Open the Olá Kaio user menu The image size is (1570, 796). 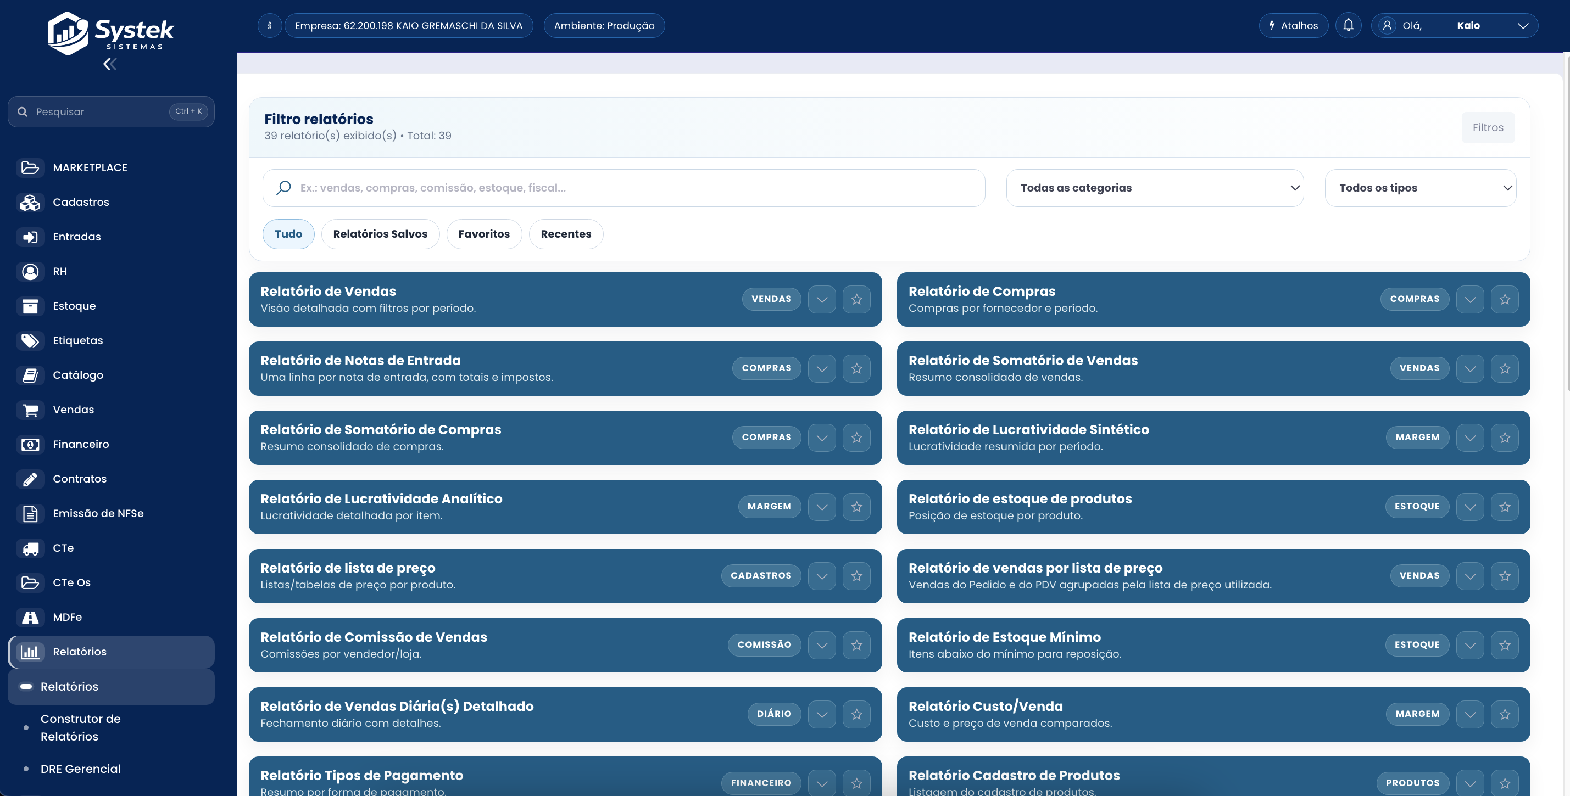coord(1454,26)
